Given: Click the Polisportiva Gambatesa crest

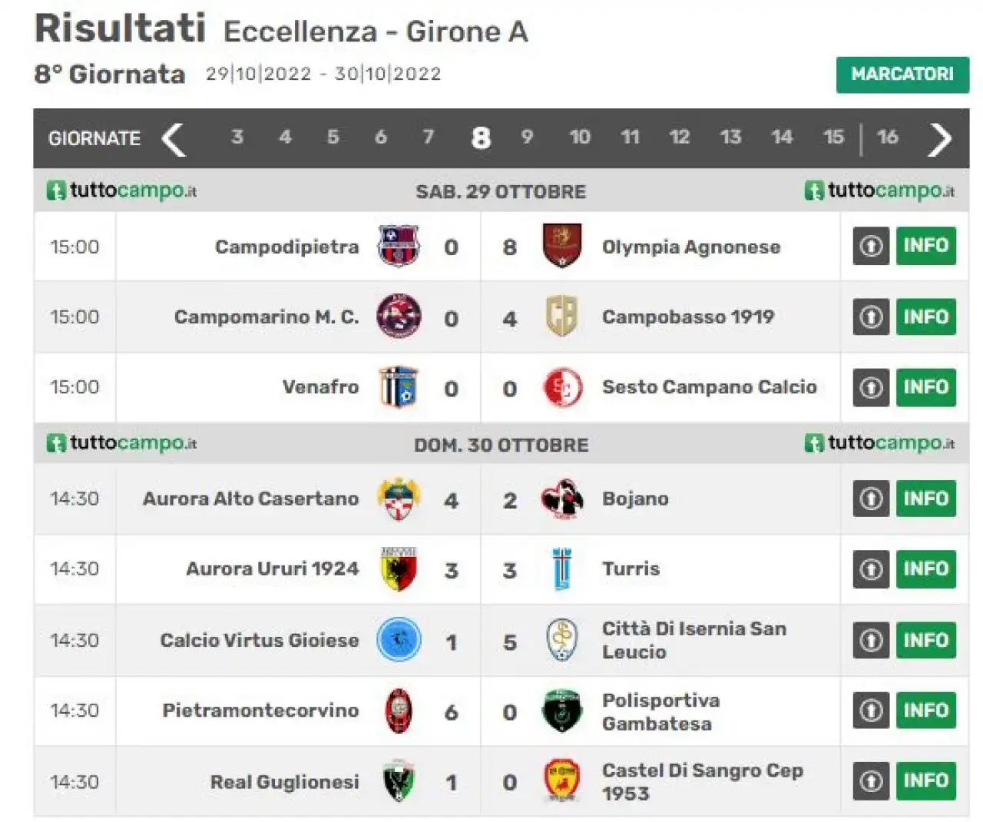Looking at the screenshot, I should tap(561, 711).
